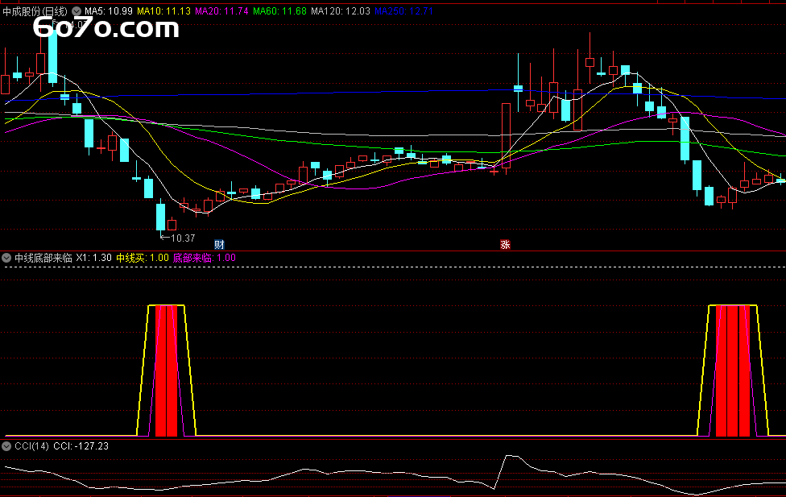Expand the 中线底部来临 indicator panel menu

click(6, 259)
